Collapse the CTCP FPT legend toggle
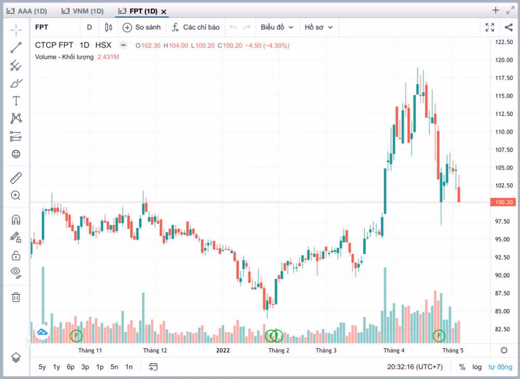The width and height of the screenshot is (520, 379). coord(123,45)
